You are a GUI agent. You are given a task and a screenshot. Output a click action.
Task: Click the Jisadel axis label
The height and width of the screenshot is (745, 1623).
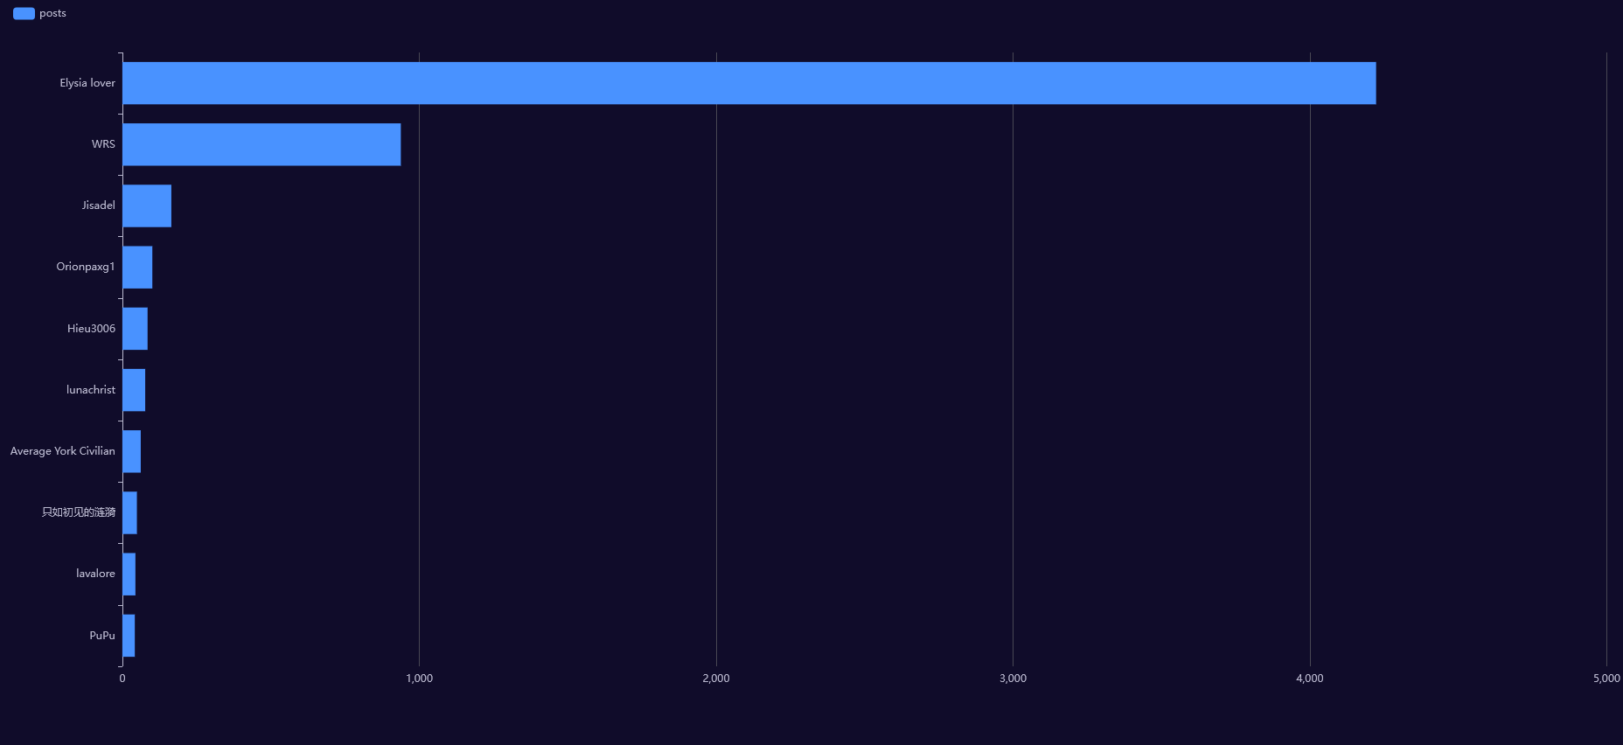click(x=99, y=205)
